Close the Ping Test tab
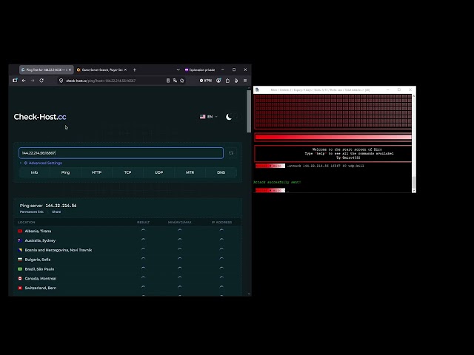The width and height of the screenshot is (474, 355). [70, 70]
